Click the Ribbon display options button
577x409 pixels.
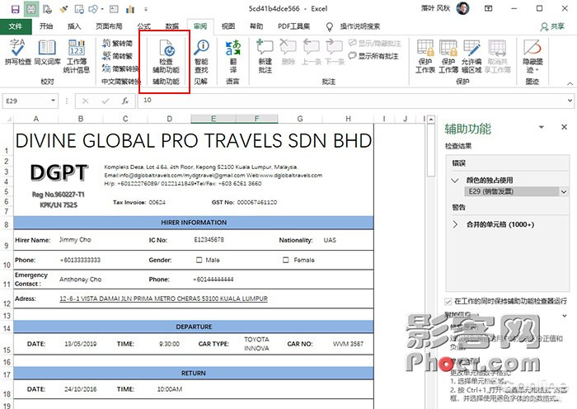click(x=488, y=8)
